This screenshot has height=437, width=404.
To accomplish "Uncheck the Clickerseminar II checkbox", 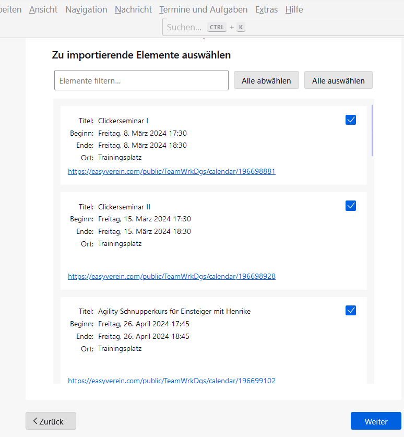I will pyautogui.click(x=351, y=206).
